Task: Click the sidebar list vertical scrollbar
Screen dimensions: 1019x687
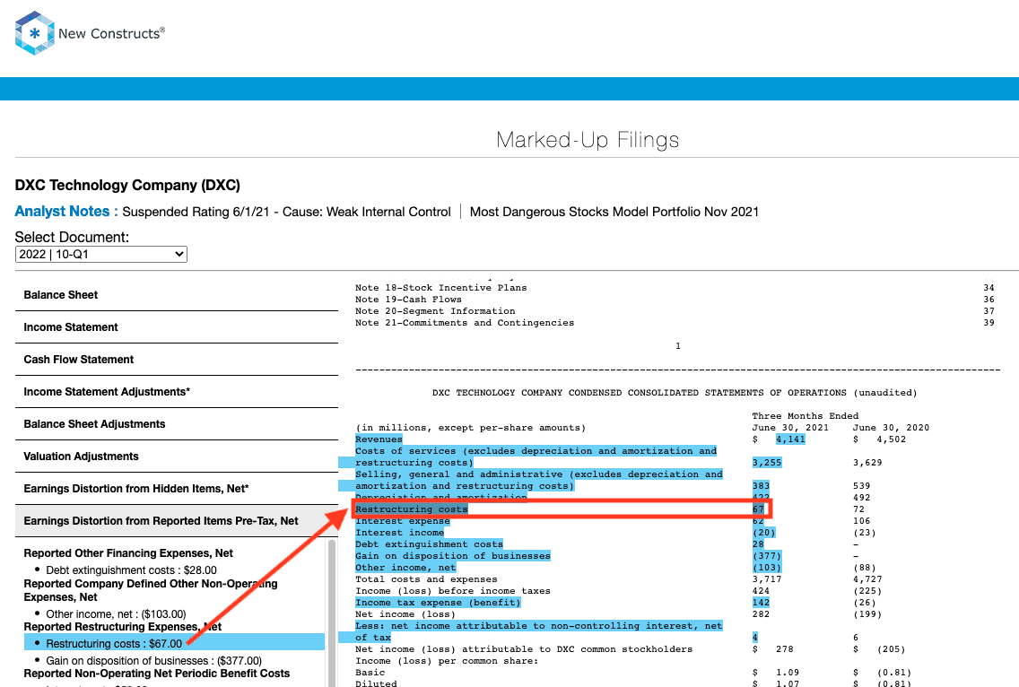Action: [x=331, y=611]
